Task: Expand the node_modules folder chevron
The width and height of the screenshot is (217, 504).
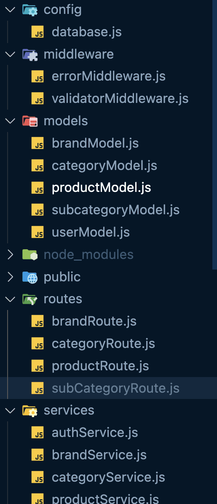Action: [11, 255]
